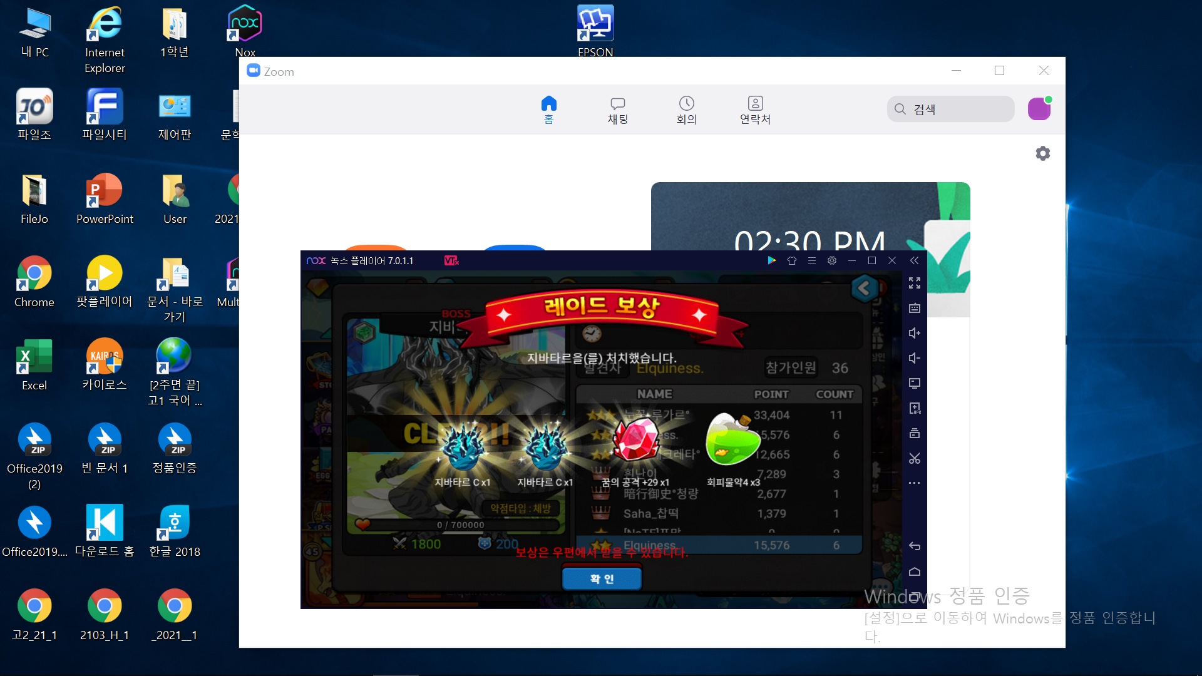The image size is (1202, 676).
Task: Open the Nox theme shirt icon
Action: click(792, 260)
